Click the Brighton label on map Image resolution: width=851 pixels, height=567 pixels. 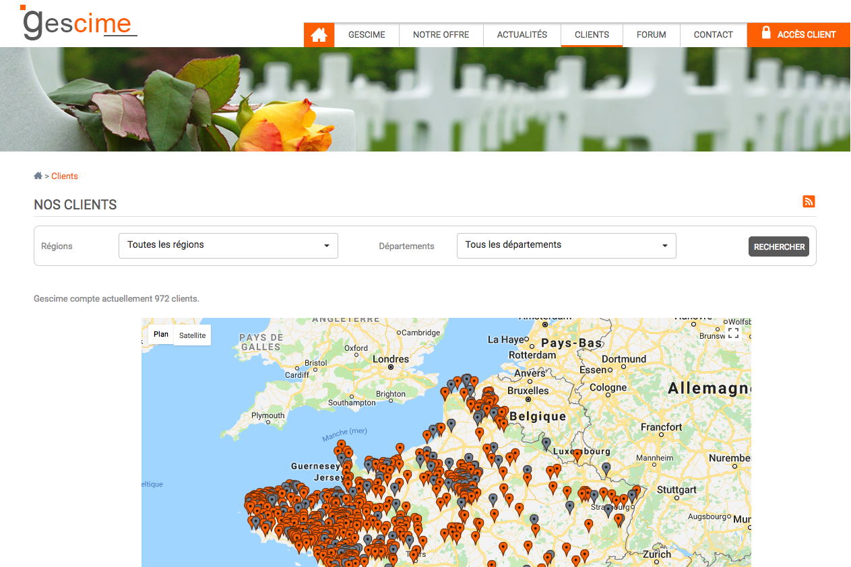pos(391,394)
